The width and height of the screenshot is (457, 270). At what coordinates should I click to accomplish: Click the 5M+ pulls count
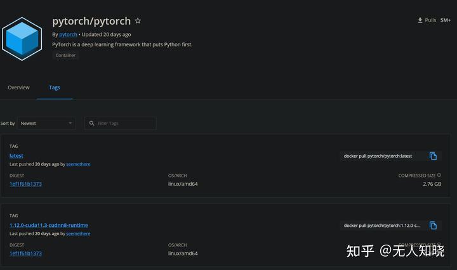446,20
